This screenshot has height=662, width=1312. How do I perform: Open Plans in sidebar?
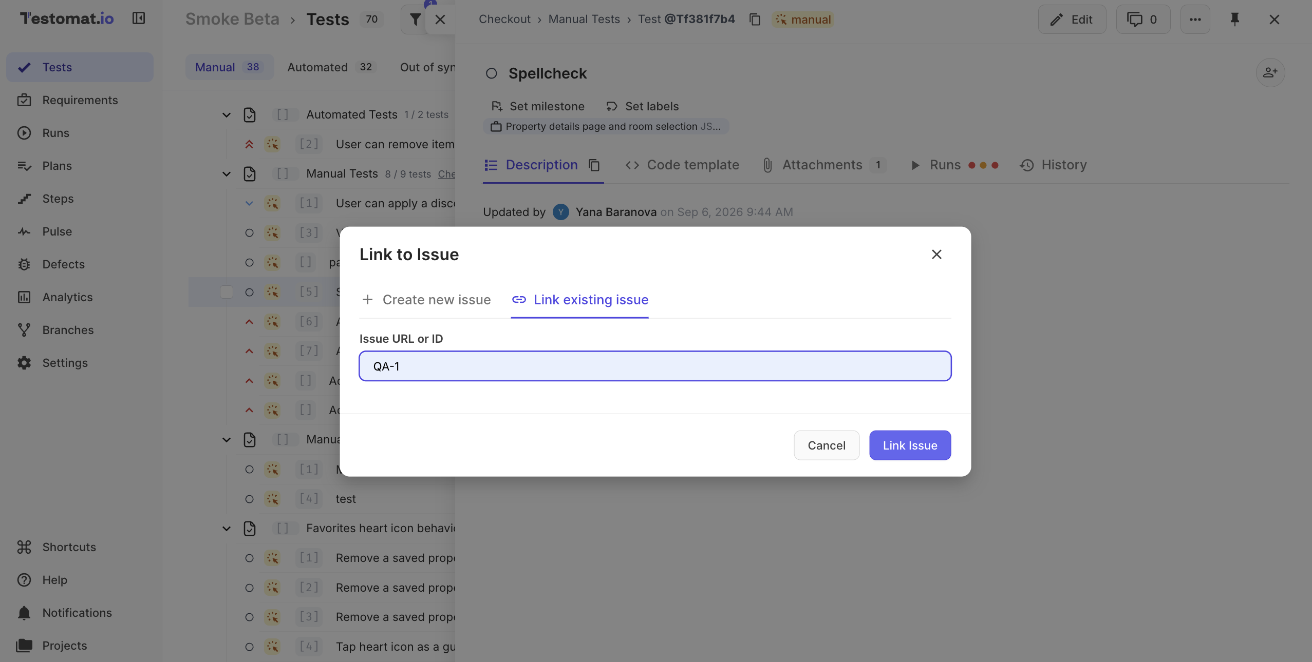pos(80,166)
